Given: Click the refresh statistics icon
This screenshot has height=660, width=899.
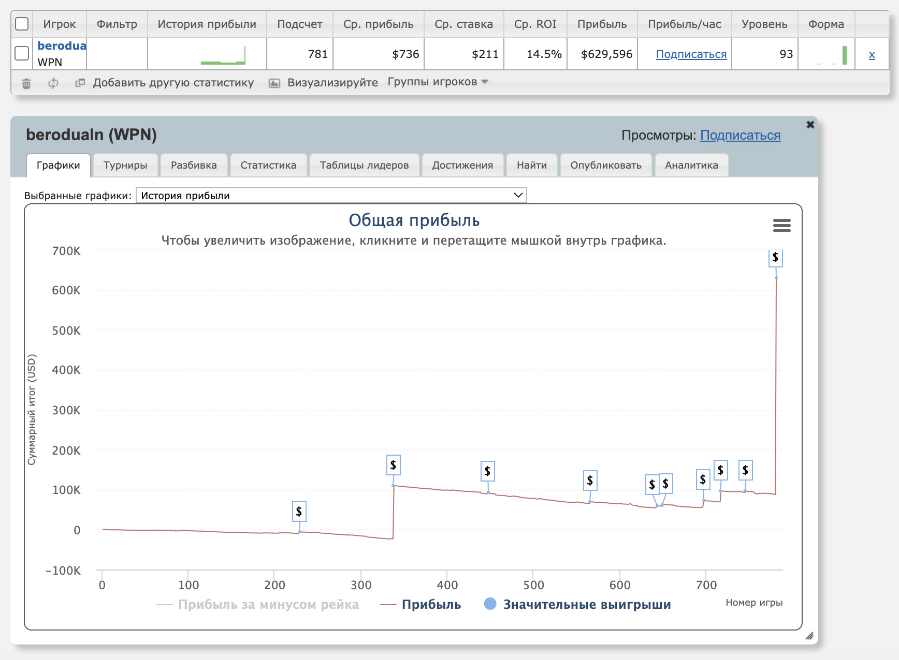Looking at the screenshot, I should [x=53, y=83].
